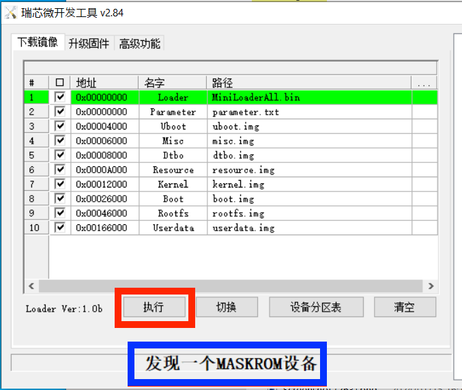Image resolution: width=462 pixels, height=390 pixels.
Task: Uncheck the Parameter row checkbox
Action: [60, 112]
